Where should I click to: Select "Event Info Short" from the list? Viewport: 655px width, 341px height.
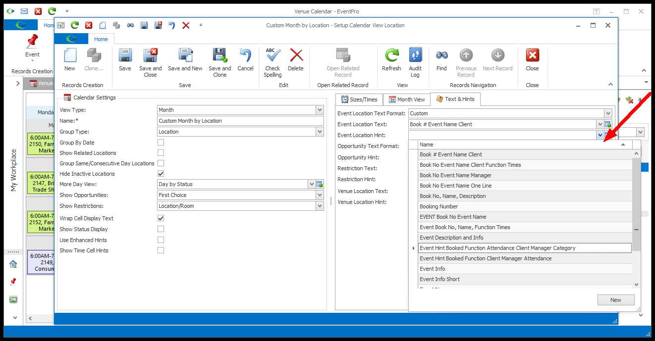pyautogui.click(x=525, y=279)
